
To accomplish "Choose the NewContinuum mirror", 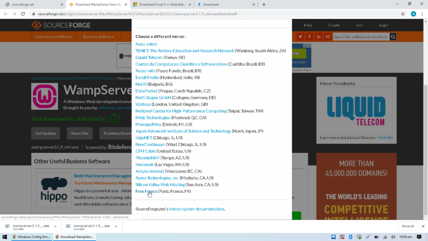I will click(x=150, y=144).
